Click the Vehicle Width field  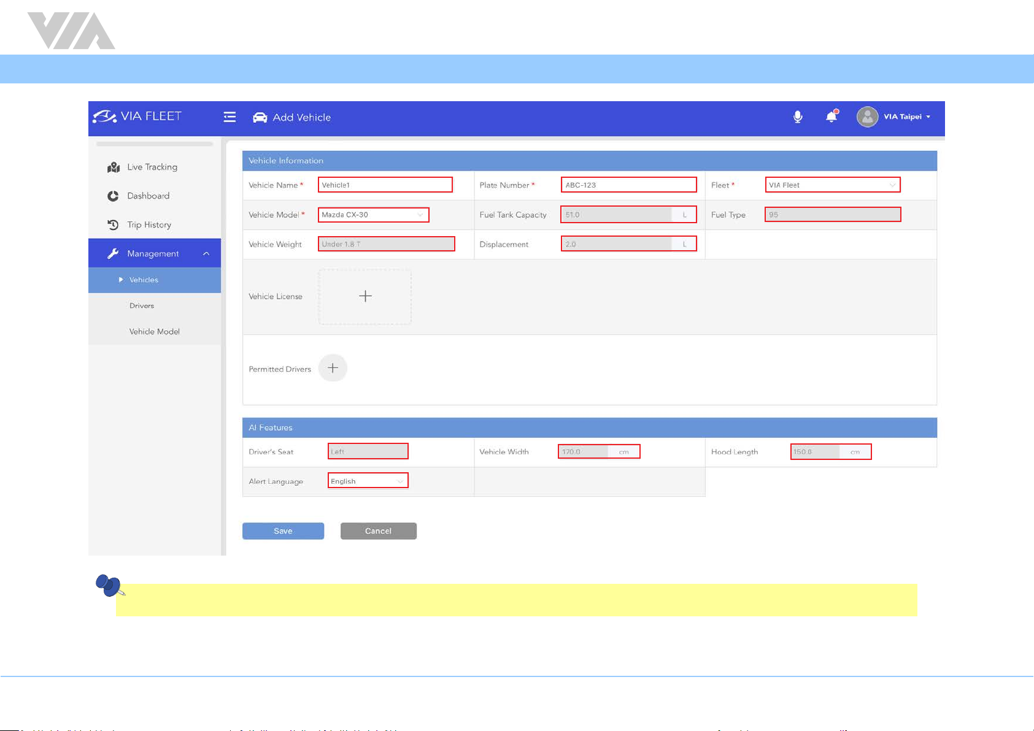click(x=599, y=452)
